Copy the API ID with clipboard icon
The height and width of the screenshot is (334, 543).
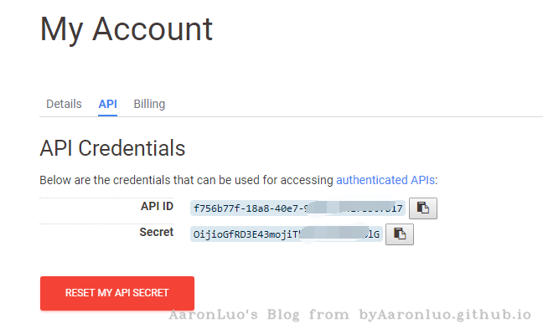point(423,208)
